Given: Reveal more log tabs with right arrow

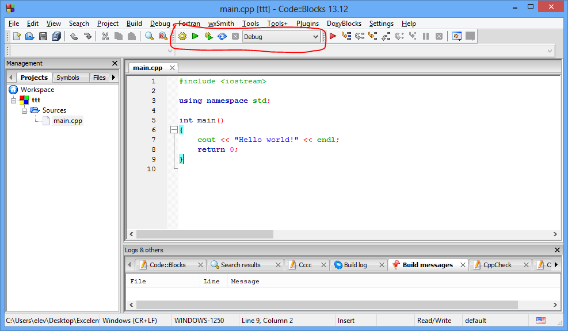Looking at the screenshot, I should [556, 265].
